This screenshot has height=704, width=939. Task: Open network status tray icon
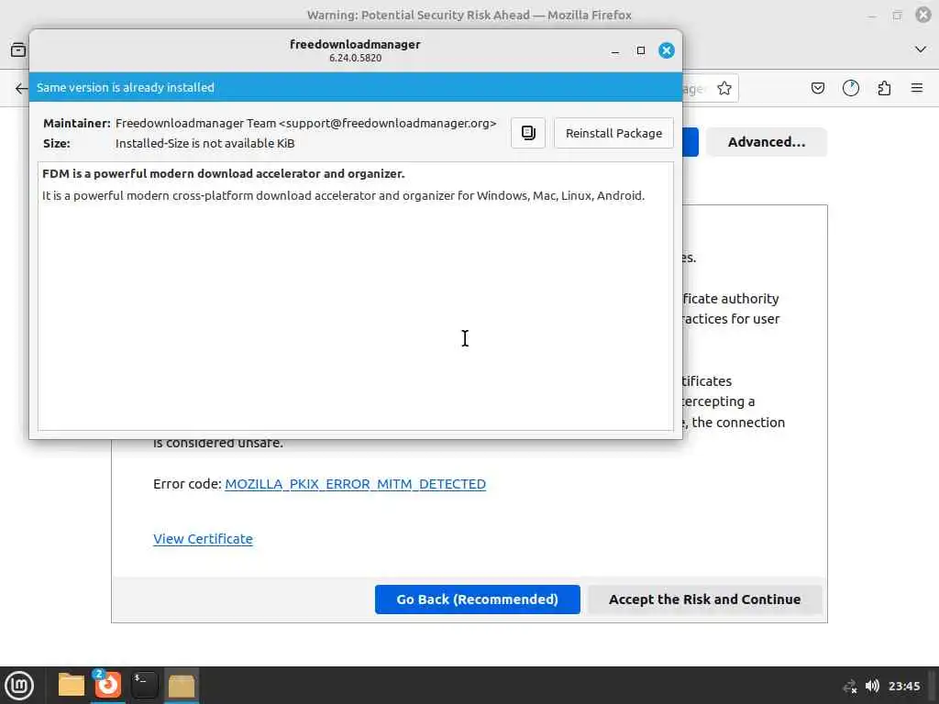click(x=850, y=687)
